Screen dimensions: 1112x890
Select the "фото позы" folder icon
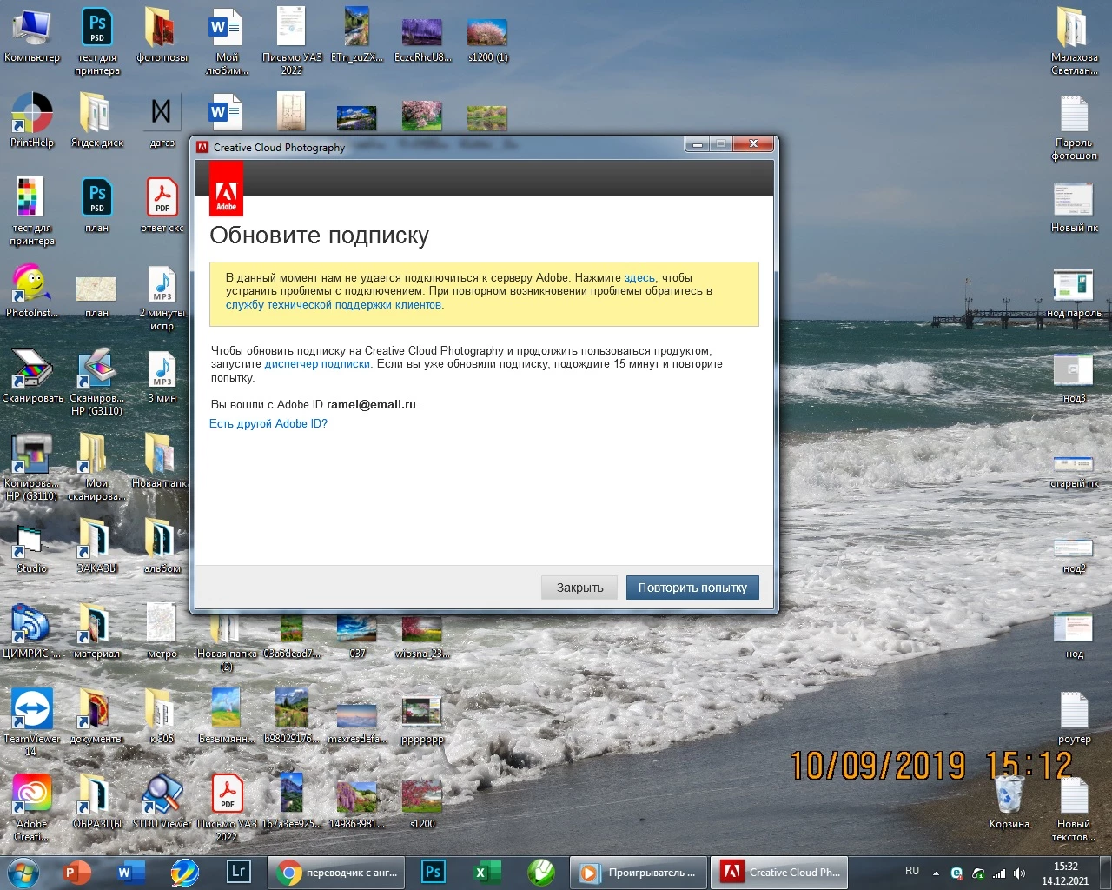point(162,36)
